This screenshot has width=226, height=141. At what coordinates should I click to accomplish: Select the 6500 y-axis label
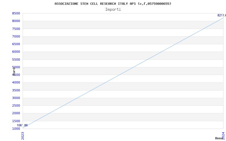click(16, 44)
